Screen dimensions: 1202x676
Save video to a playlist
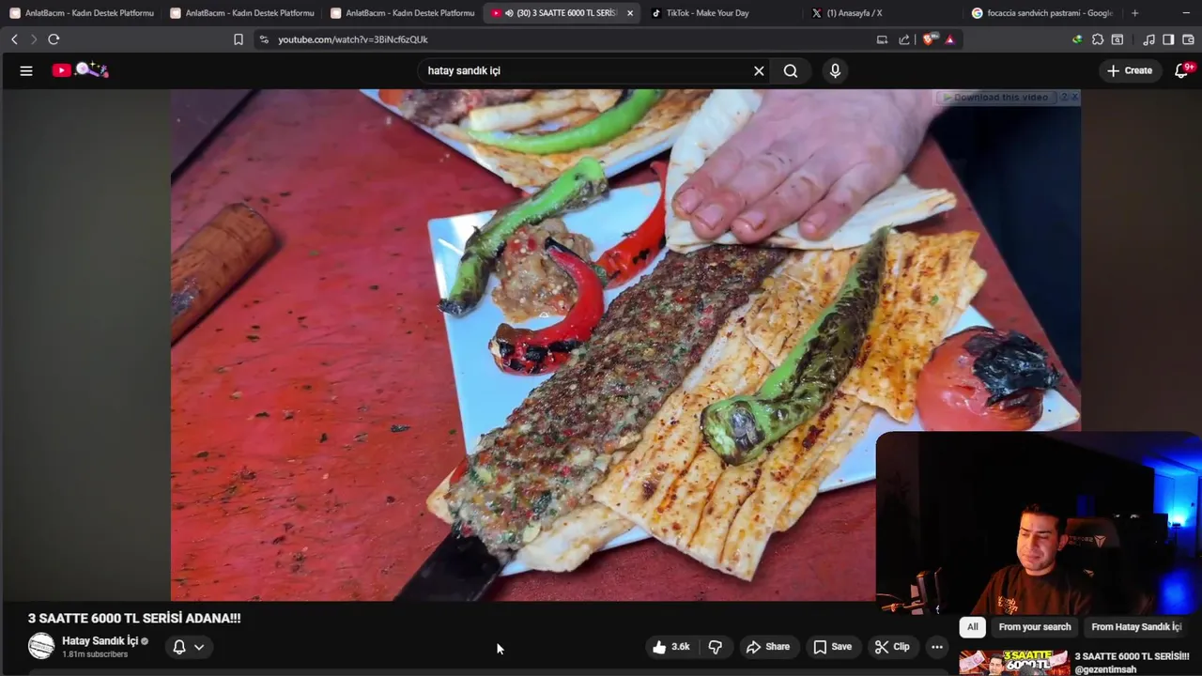(x=832, y=647)
